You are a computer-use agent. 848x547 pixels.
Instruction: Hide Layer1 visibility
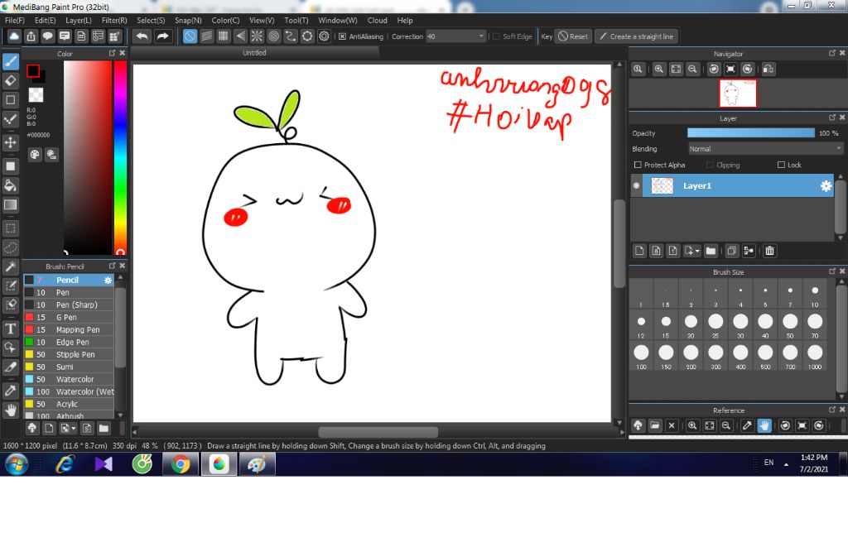pyautogui.click(x=637, y=185)
